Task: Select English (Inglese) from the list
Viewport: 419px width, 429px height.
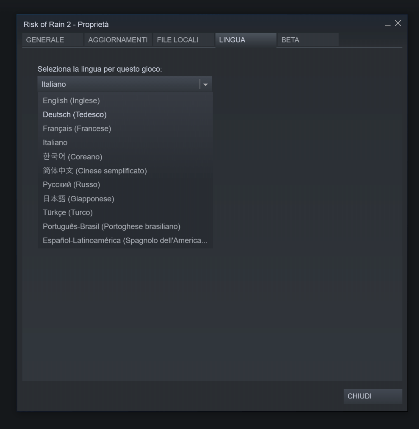Action: (125, 100)
